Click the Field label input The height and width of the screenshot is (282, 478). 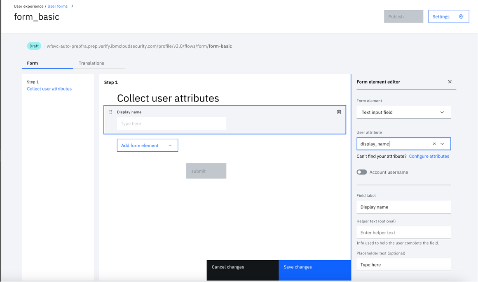[x=403, y=207]
